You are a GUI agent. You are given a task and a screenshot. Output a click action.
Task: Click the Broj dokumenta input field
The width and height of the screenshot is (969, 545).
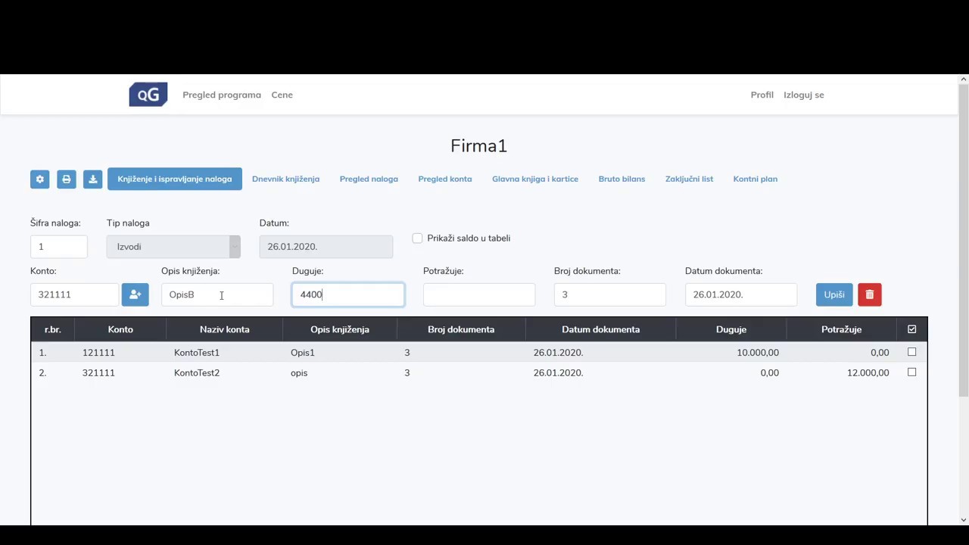[x=610, y=294]
